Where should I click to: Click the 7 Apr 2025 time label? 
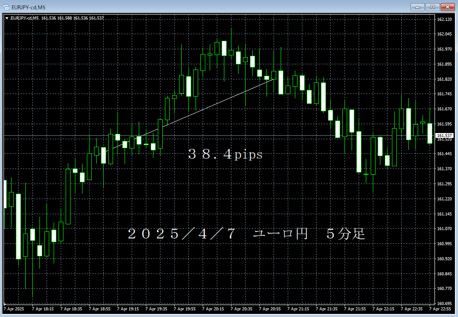pos(14,309)
